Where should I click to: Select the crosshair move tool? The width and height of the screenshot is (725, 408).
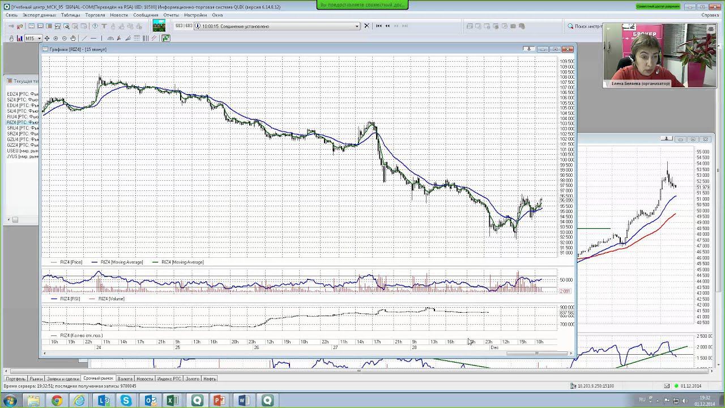click(x=47, y=38)
